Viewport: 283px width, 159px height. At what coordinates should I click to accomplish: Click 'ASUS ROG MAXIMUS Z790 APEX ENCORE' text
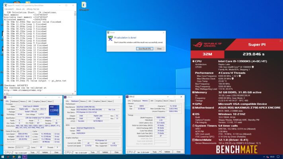click(250, 108)
